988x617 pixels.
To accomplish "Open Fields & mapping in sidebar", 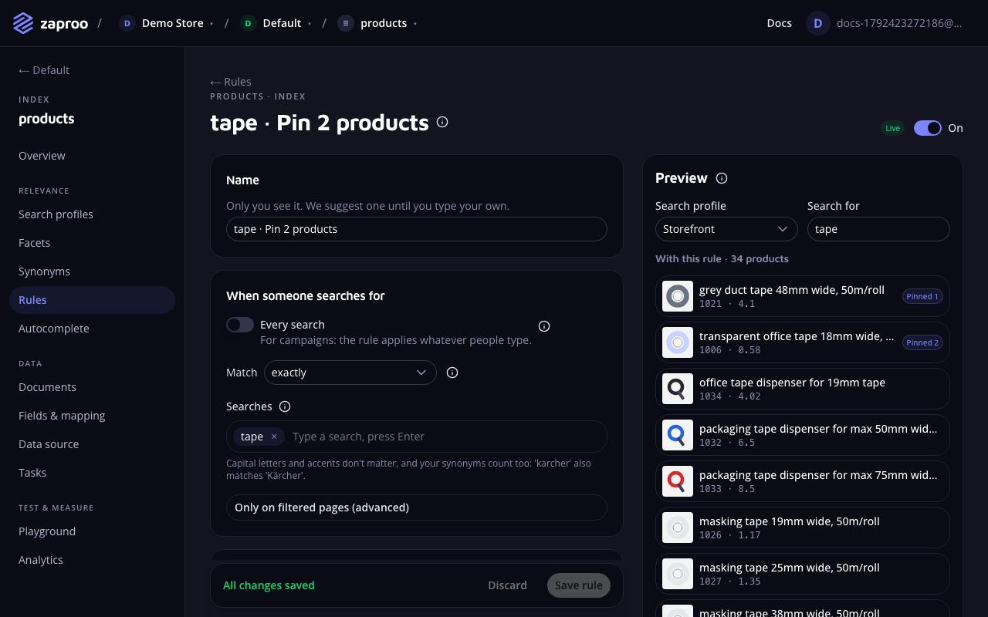I will click(x=93, y=416).
